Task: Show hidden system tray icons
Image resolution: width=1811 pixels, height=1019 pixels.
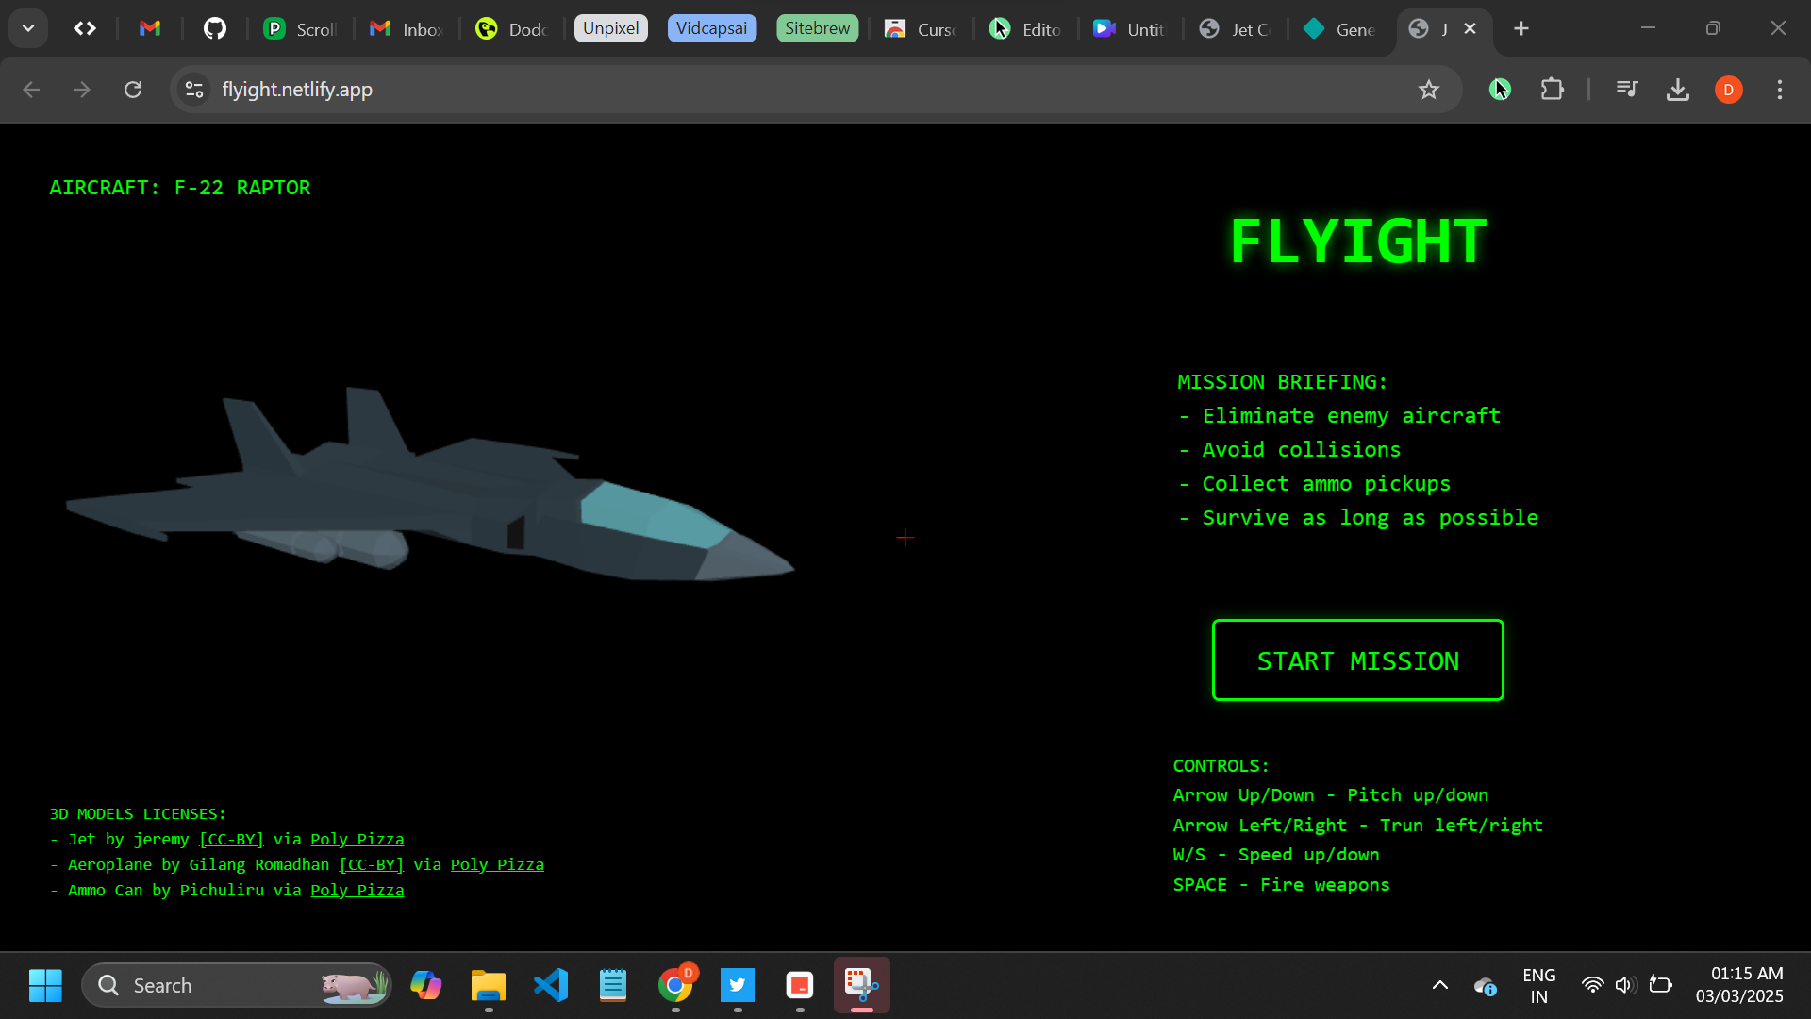Action: (x=1439, y=985)
